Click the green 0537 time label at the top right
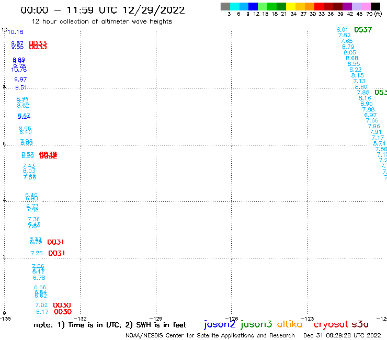 363,30
